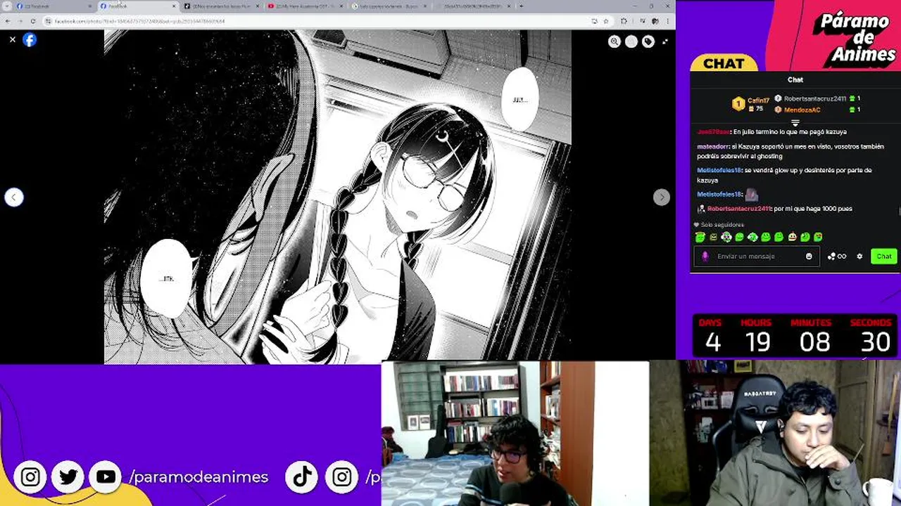This screenshot has height=506, width=901.
Task: Click Cafin17 in the leaderboard
Action: 758,100
